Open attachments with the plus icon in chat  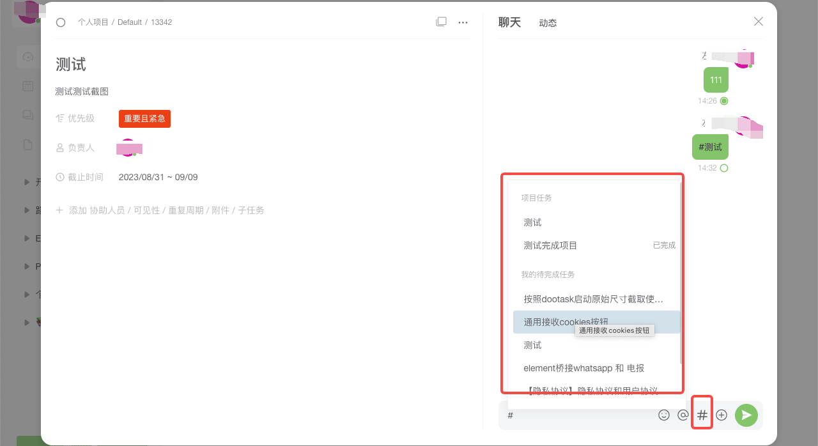pyautogui.click(x=722, y=415)
